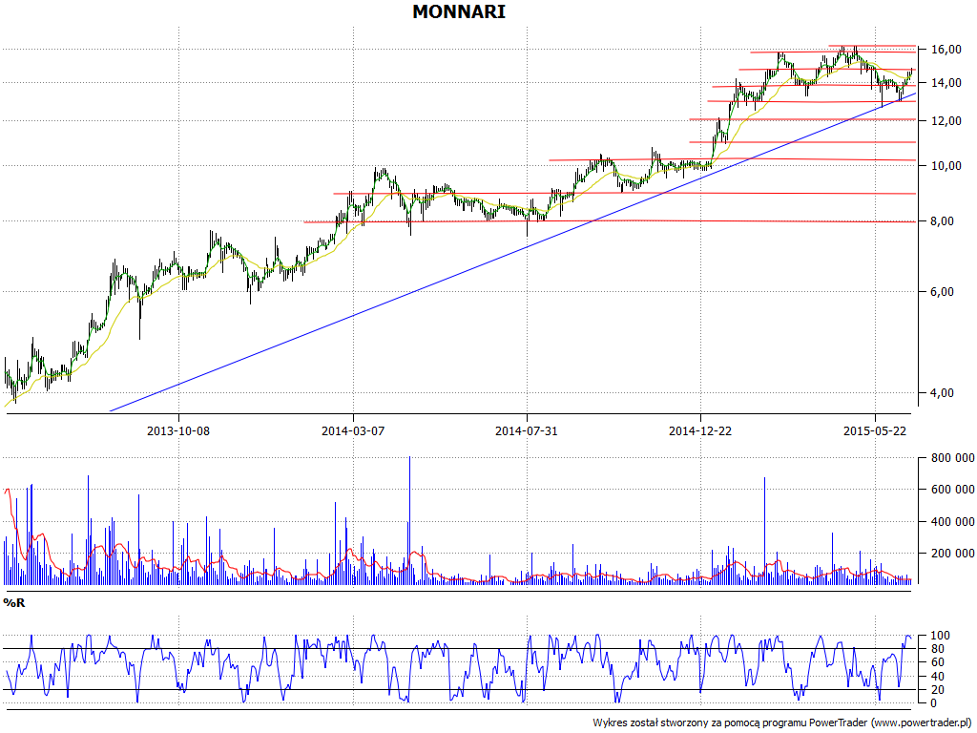Select the 16,00 price axis label

[x=946, y=50]
